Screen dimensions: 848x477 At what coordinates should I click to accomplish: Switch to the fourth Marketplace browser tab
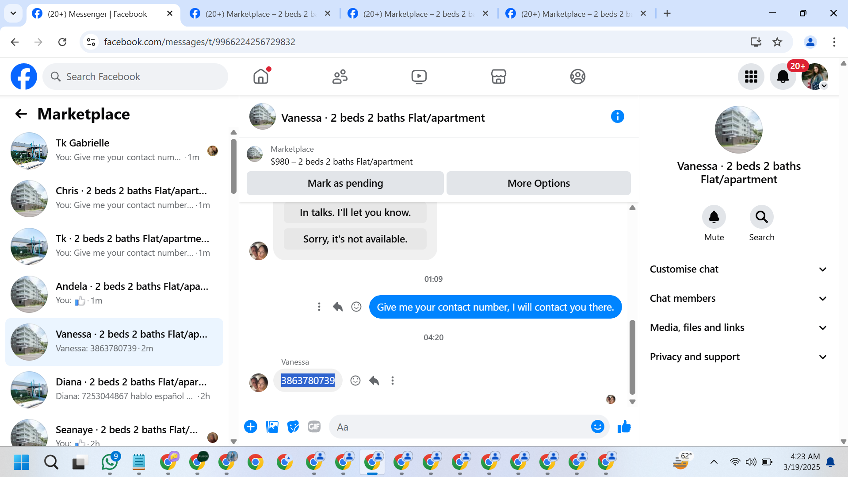577,14
